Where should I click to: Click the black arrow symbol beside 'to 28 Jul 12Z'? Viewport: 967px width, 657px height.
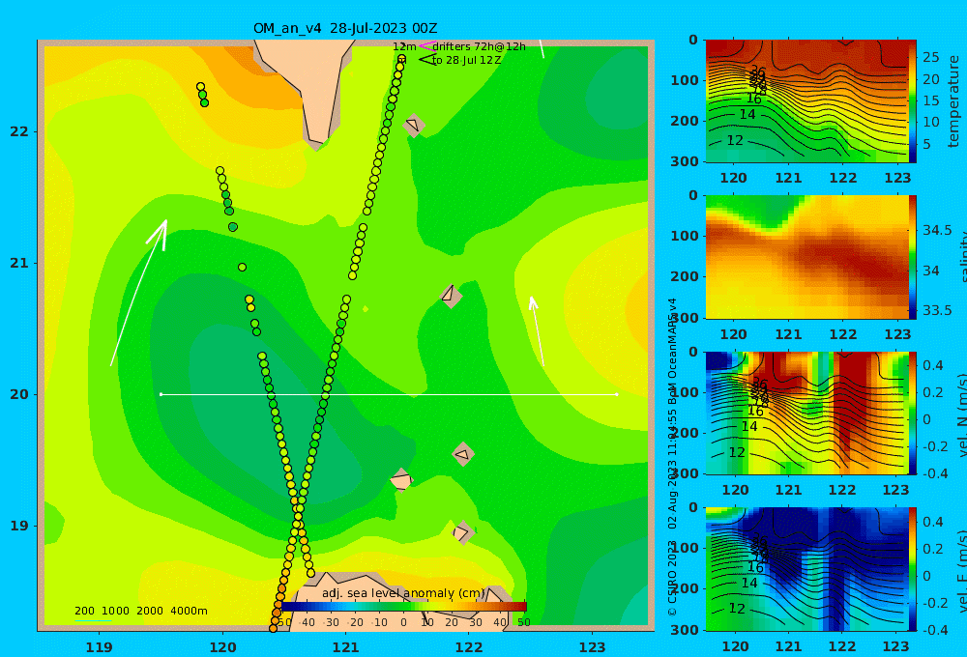tap(426, 60)
